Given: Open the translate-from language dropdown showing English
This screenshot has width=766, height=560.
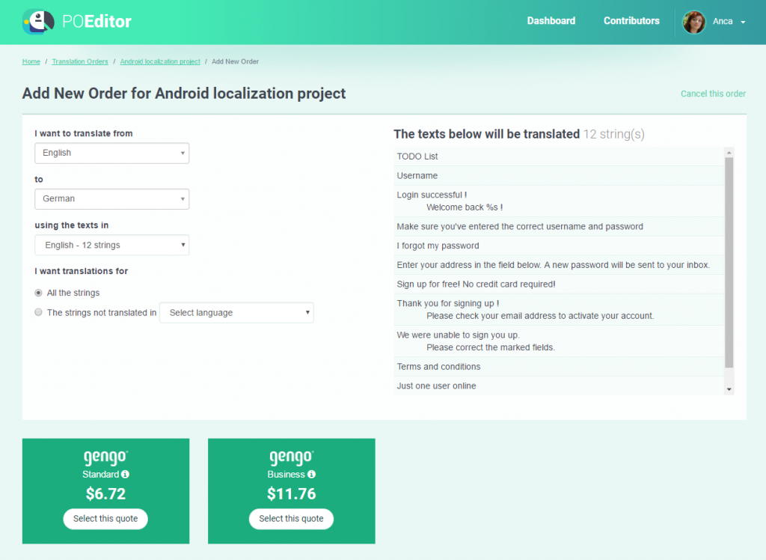Looking at the screenshot, I should coord(111,153).
